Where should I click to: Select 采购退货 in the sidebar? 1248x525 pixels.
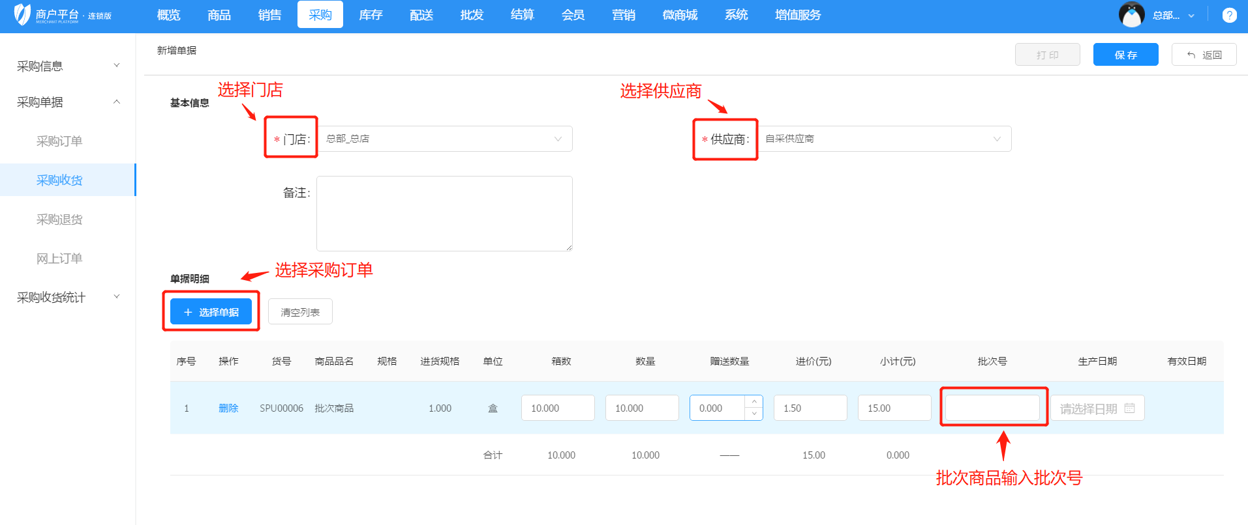59,220
